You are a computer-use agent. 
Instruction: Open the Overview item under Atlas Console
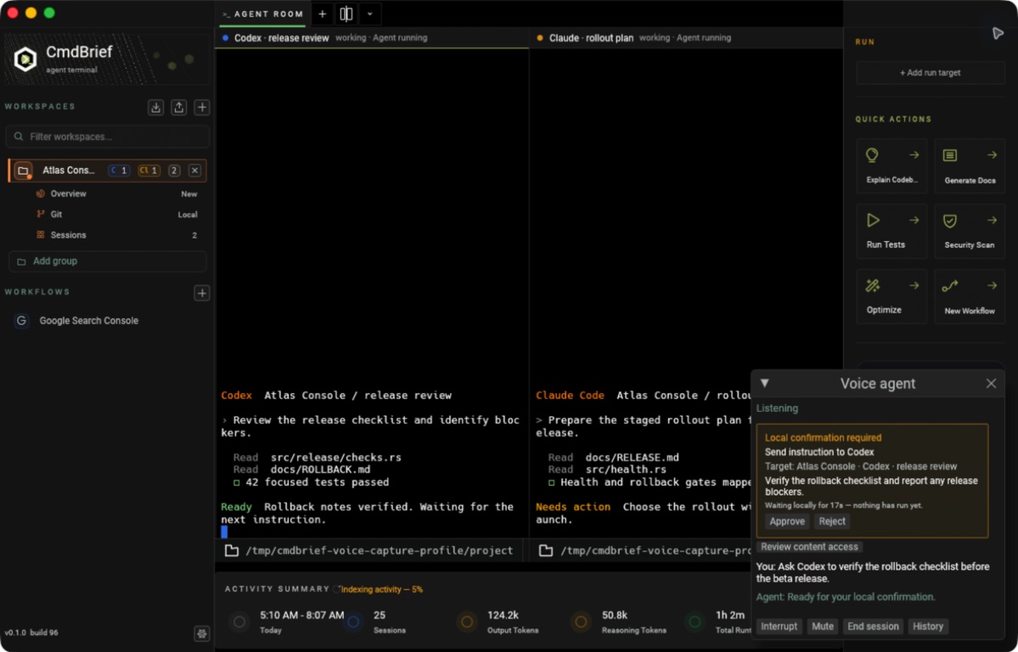(x=117, y=194)
